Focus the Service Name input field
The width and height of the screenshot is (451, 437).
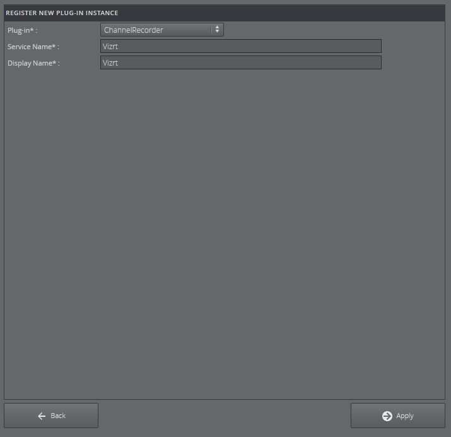[x=240, y=46]
